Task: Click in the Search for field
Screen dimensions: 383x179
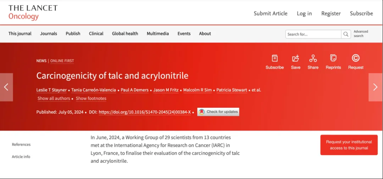Action: pyautogui.click(x=313, y=34)
